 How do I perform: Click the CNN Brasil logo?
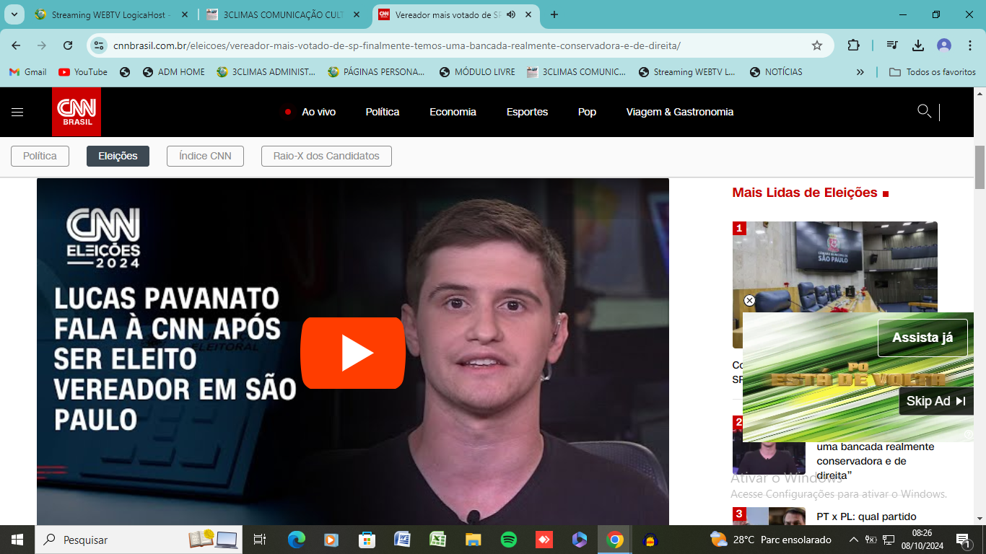click(77, 112)
